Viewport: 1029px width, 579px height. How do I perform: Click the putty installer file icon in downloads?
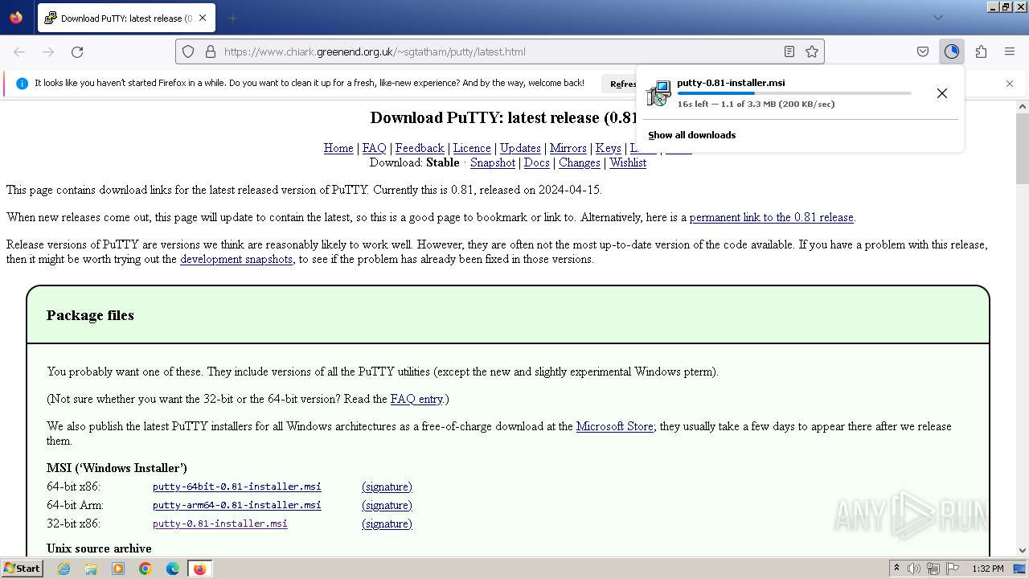(658, 93)
